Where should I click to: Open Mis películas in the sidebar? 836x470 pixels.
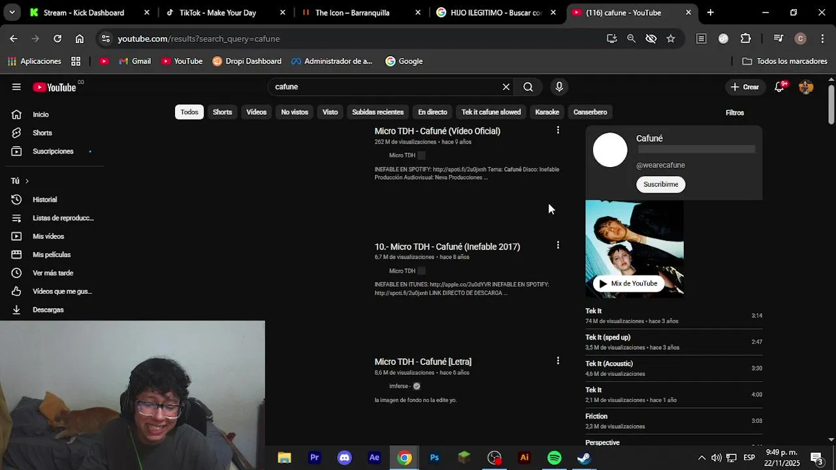(x=52, y=255)
